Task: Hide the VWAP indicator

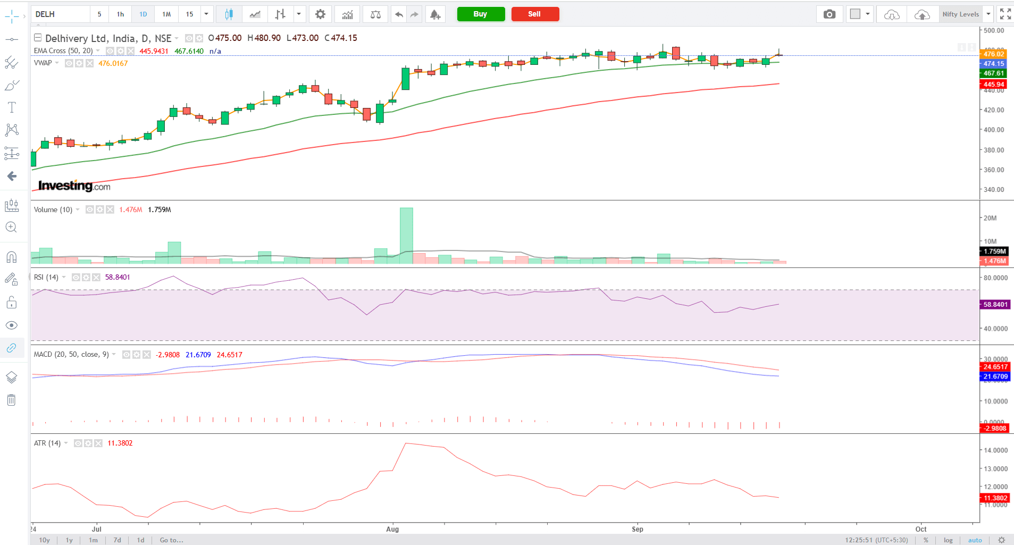Action: point(69,63)
